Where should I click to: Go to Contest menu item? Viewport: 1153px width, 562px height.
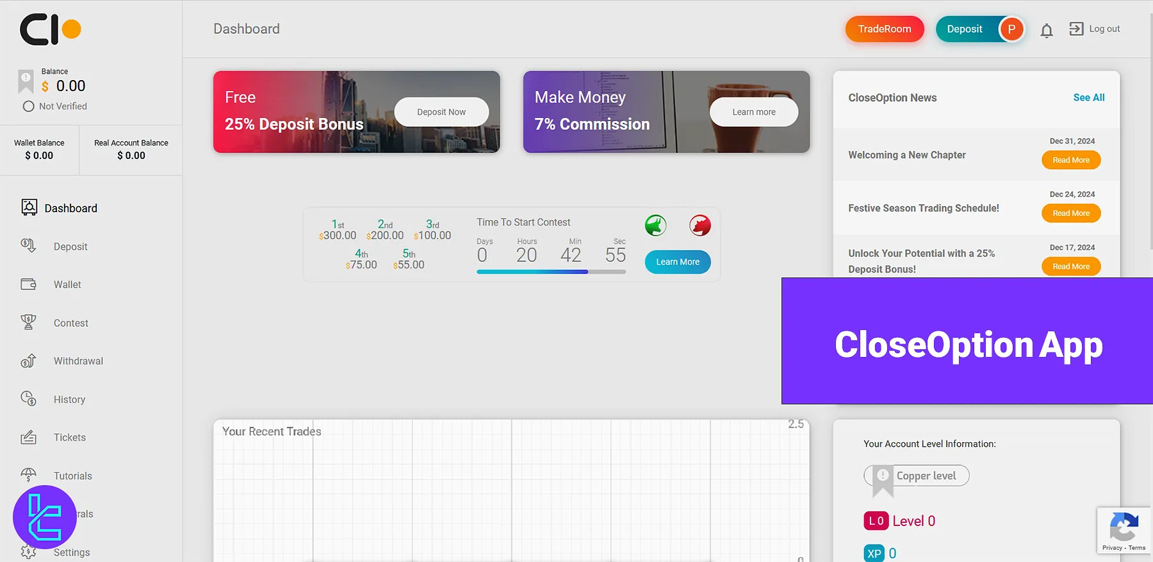click(71, 323)
